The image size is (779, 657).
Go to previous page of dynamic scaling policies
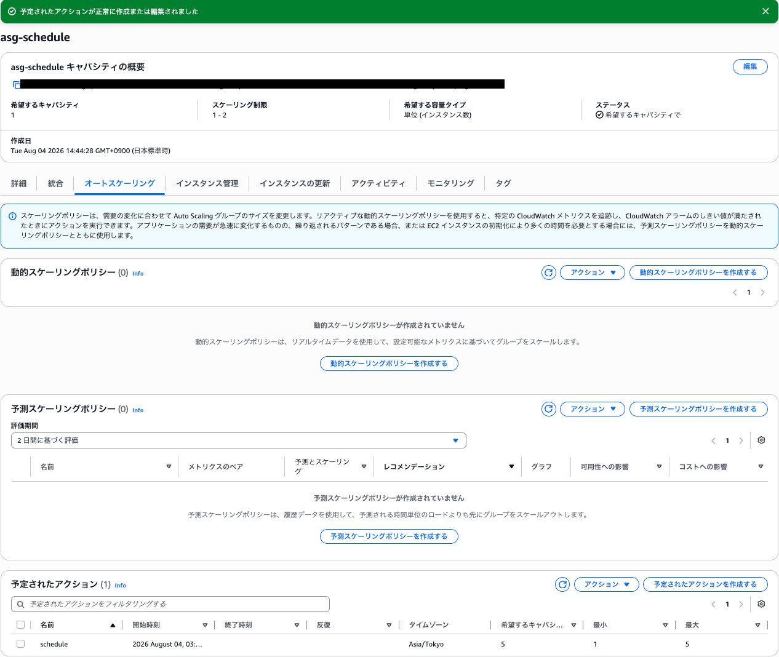click(735, 293)
